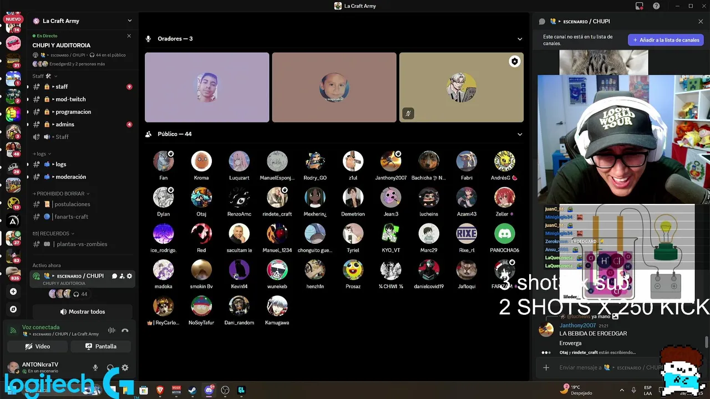Viewport: 710px width, 399px height.
Task: Open User Settings gear next to ANTONIcraTV
Action: pos(125,367)
